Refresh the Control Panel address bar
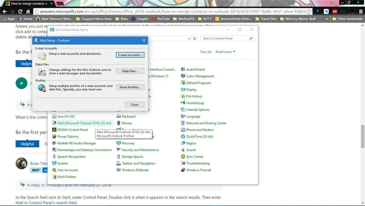 (195, 38)
